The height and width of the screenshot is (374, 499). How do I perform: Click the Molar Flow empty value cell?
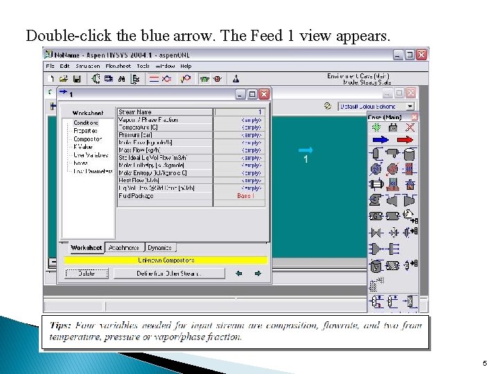click(239, 143)
